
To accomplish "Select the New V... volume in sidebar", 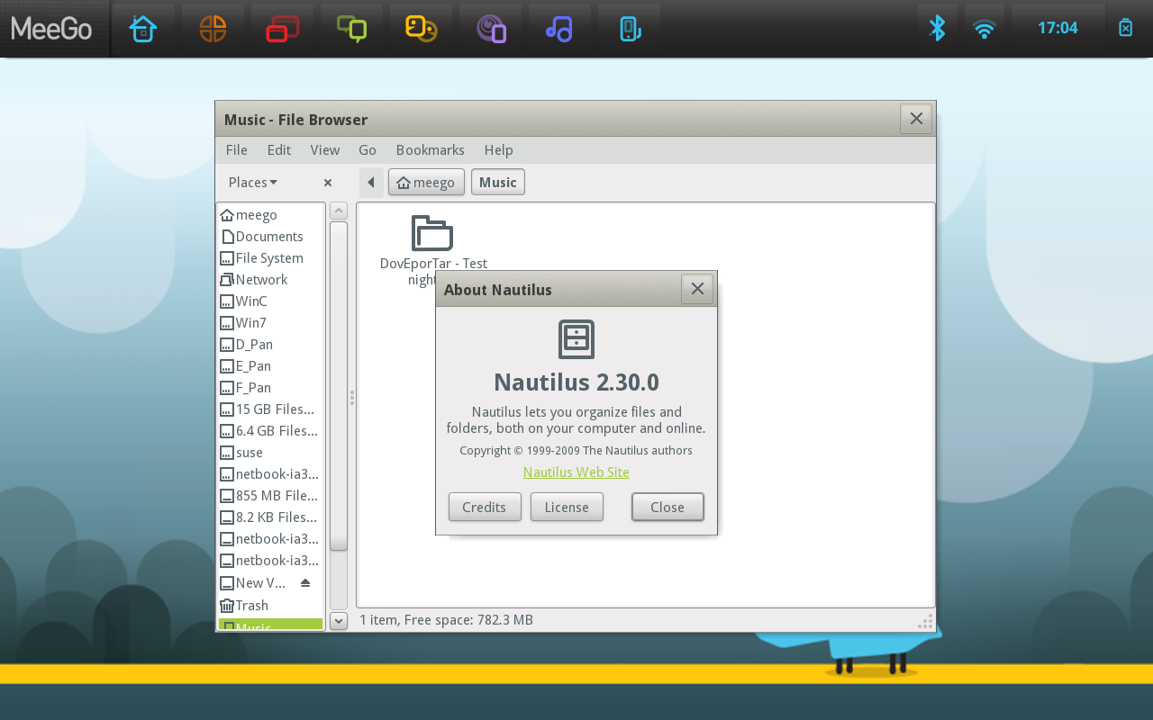I will (270, 583).
